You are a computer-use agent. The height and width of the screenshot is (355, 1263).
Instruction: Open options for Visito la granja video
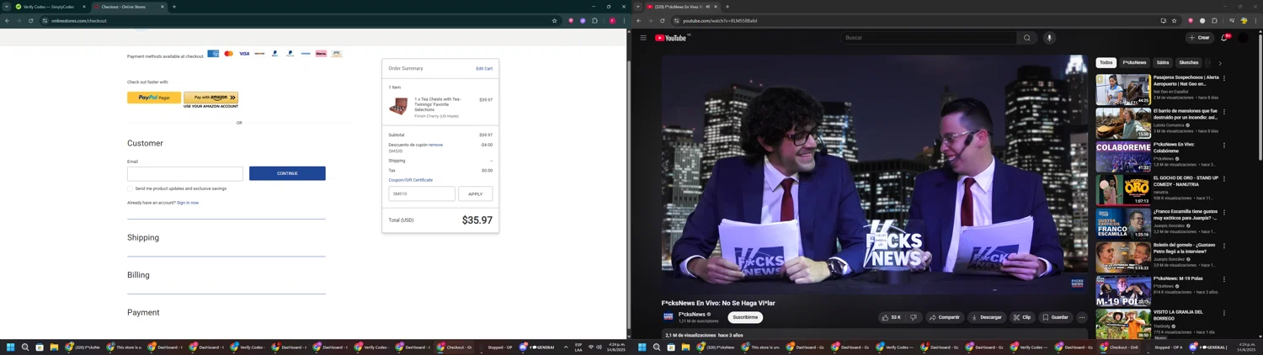pyautogui.click(x=1224, y=313)
